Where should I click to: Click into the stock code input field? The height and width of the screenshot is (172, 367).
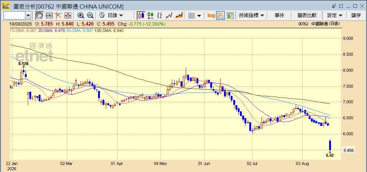click(14, 16)
